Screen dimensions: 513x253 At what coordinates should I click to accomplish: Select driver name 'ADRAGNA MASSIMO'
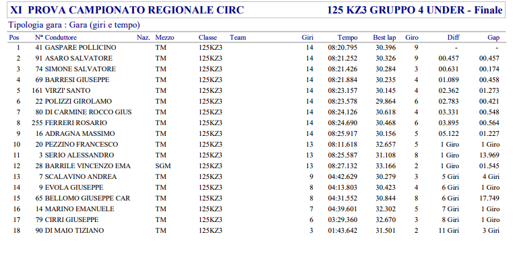pos(80,134)
